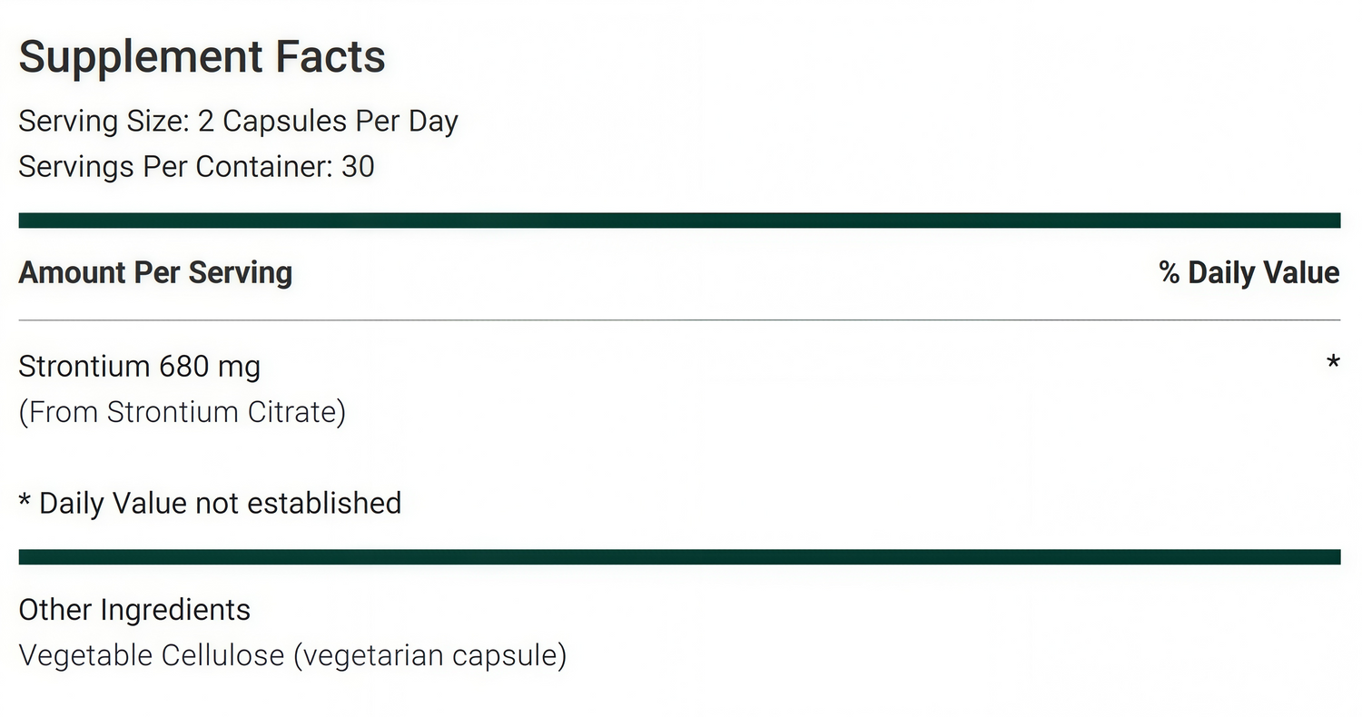Click the % Daily Value column header
The image size is (1362, 717).
[x=1248, y=273]
